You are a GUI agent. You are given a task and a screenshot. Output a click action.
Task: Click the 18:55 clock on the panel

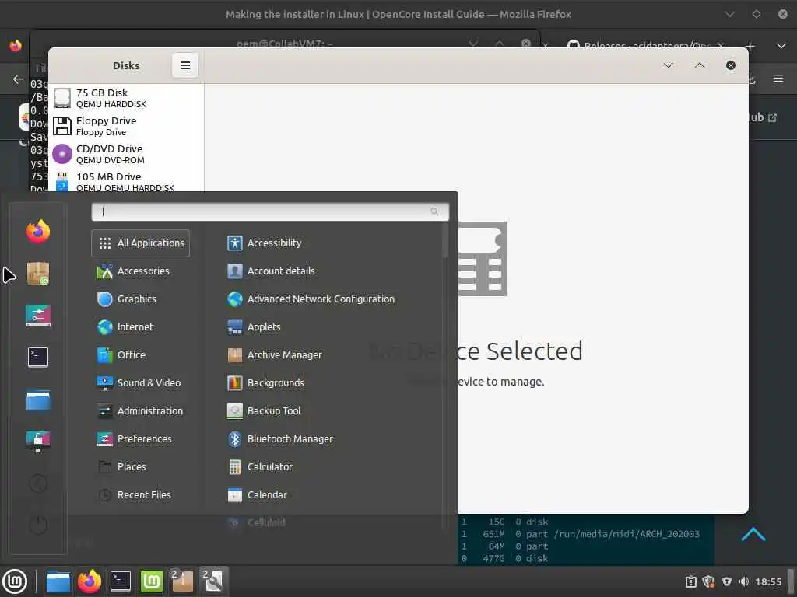click(768, 581)
